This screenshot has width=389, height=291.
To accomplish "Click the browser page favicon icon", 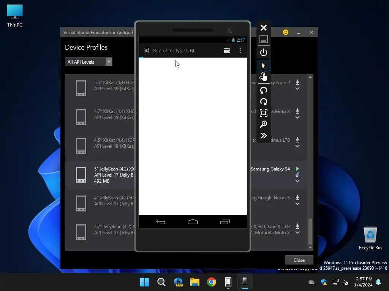I will pos(146,50).
